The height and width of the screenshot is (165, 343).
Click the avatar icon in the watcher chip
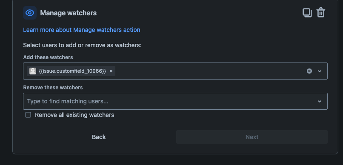click(x=33, y=71)
